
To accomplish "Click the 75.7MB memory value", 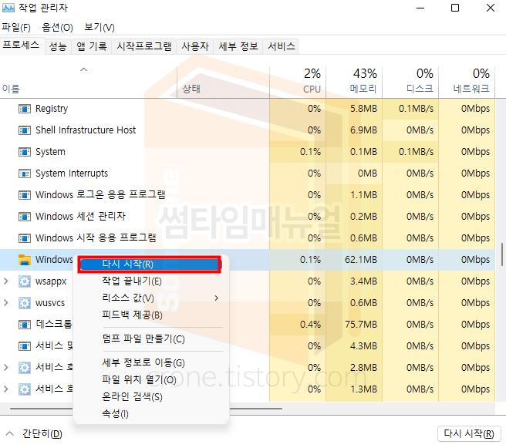I will pos(361,325).
